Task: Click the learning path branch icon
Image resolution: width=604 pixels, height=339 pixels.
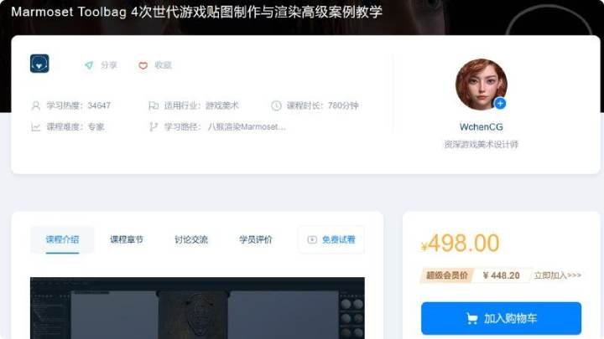Action: point(154,127)
